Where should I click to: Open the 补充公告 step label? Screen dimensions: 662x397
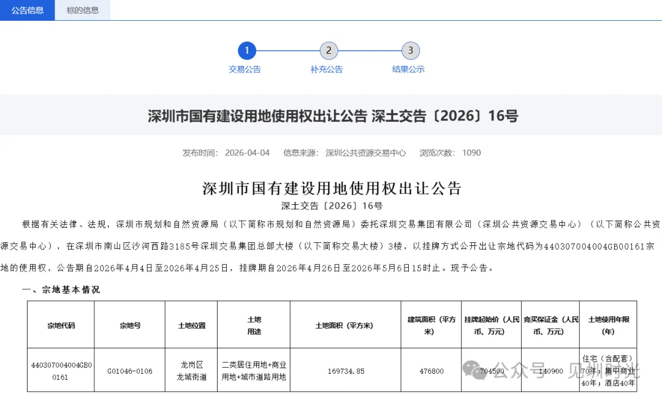(327, 69)
